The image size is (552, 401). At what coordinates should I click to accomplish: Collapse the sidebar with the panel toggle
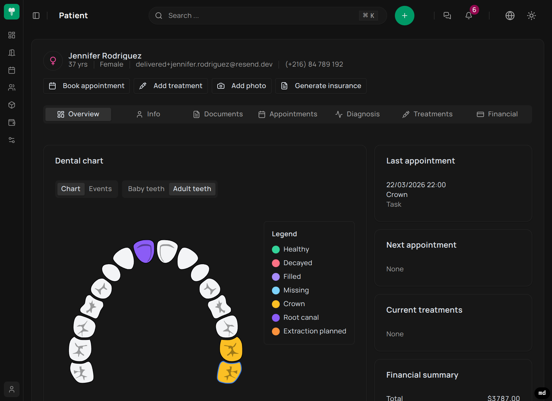(x=36, y=15)
